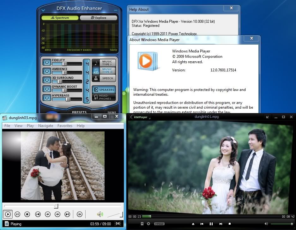Close the About Windows Media Player dialog
This screenshot has width=296, height=230.
(251, 38)
